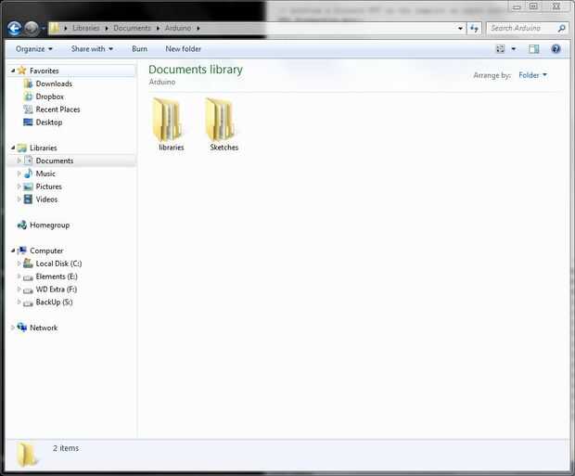Select the BackUp (S:) drive
575x476 pixels.
(x=54, y=302)
